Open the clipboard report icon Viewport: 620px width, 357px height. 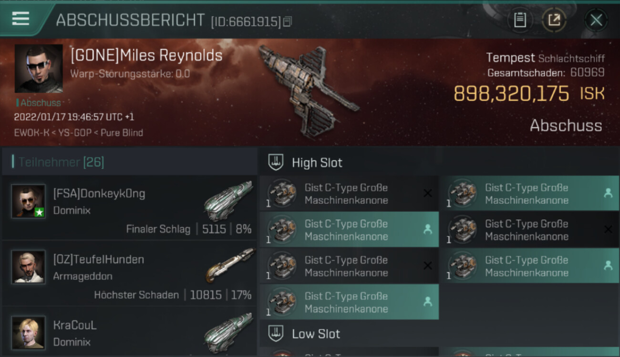click(520, 20)
